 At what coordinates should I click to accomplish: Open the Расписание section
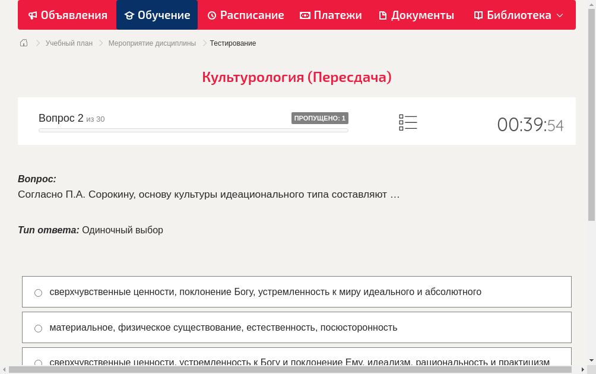tap(245, 15)
